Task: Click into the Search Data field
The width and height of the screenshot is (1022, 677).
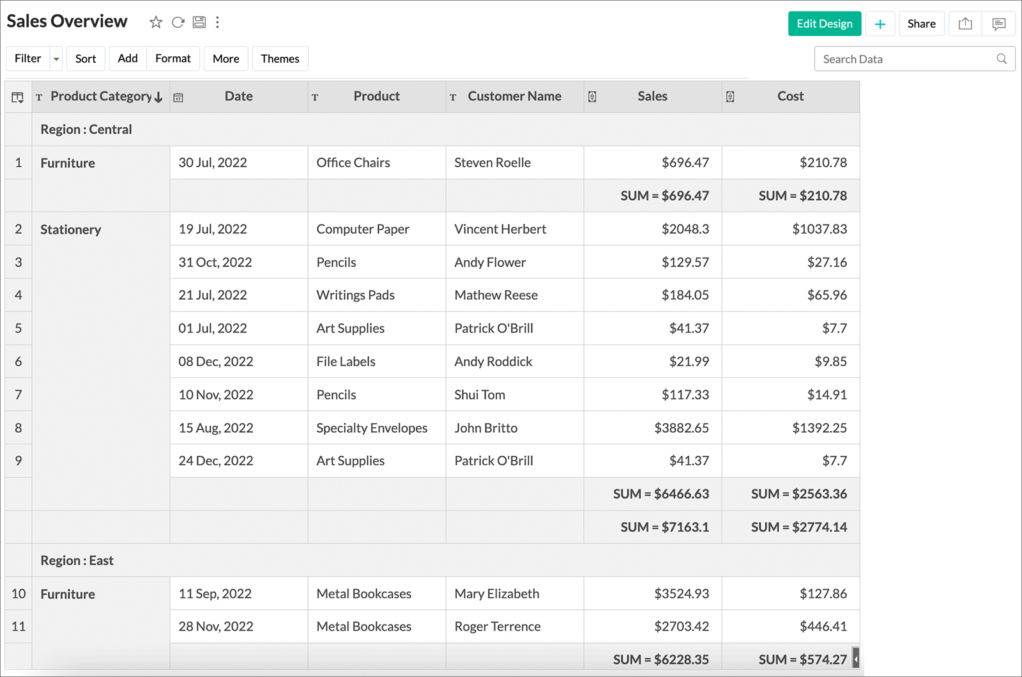Action: click(x=907, y=59)
